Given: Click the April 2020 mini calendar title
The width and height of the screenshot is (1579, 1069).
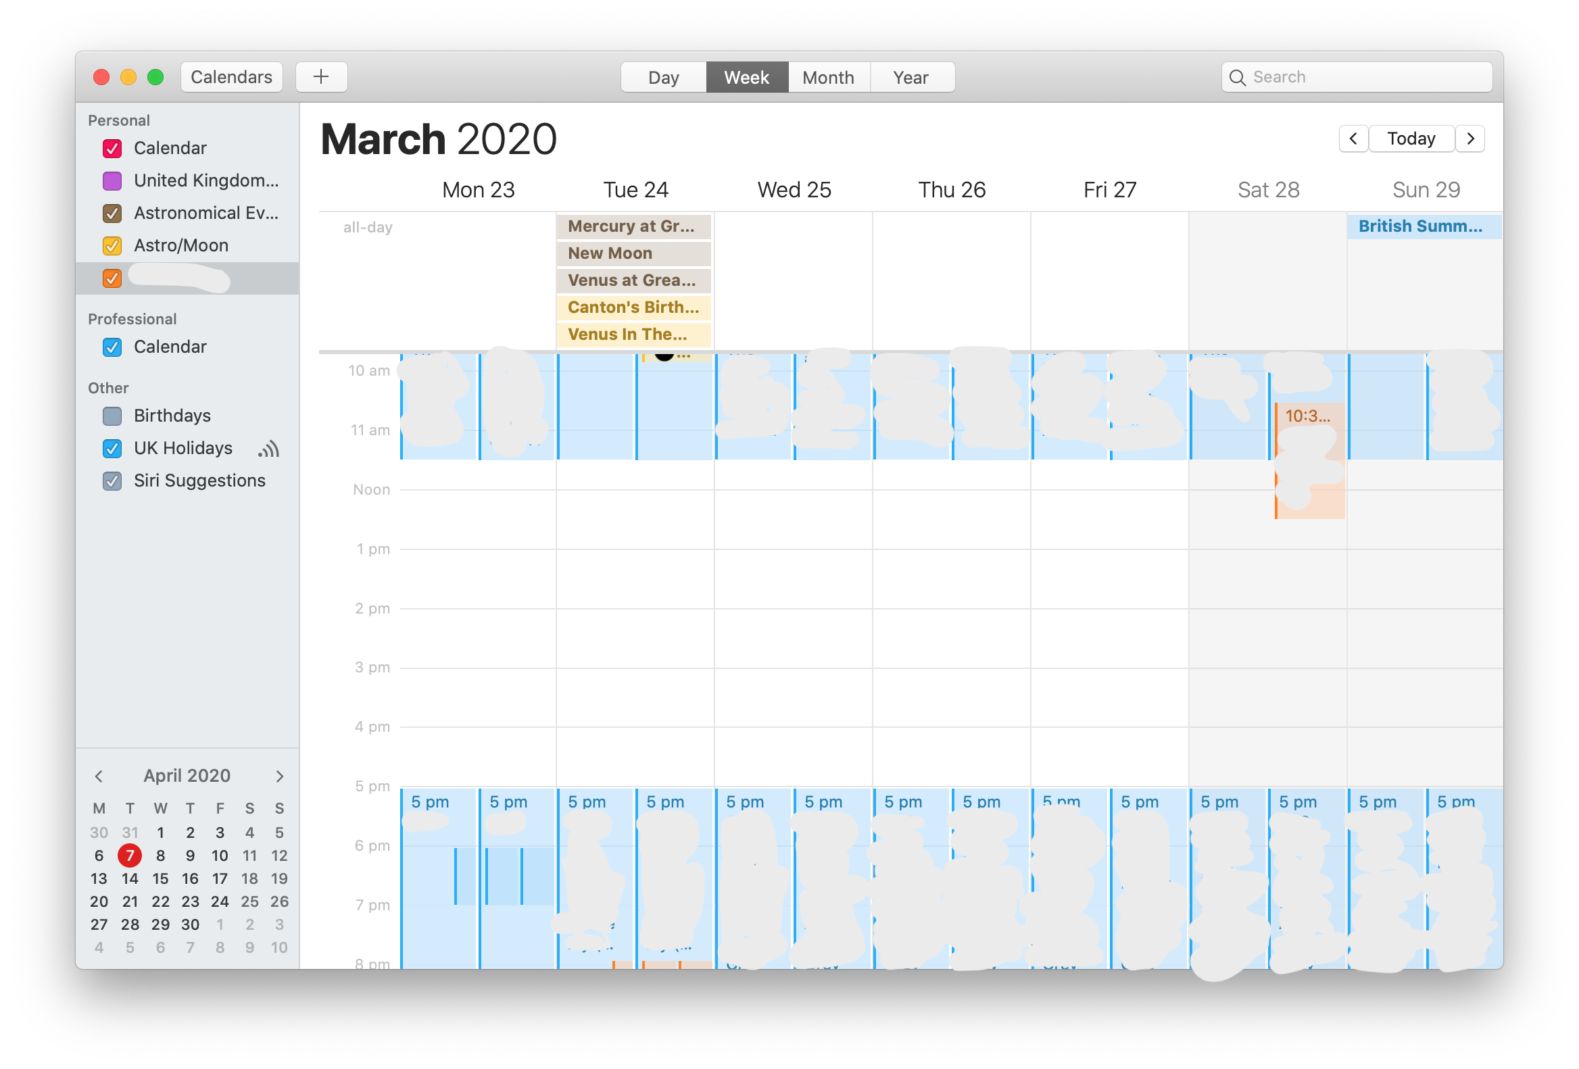Looking at the screenshot, I should (x=187, y=776).
